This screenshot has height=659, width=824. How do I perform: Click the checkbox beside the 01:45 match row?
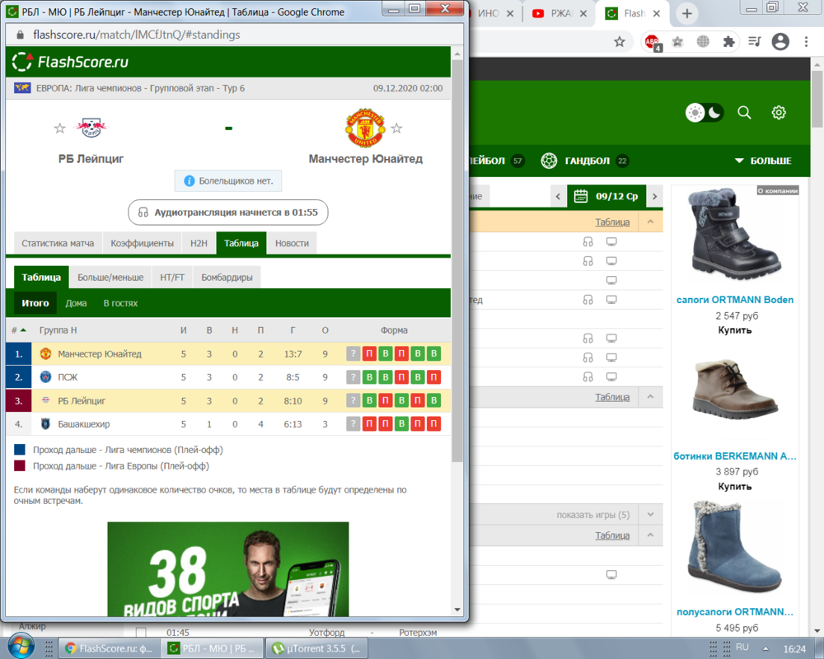141,632
